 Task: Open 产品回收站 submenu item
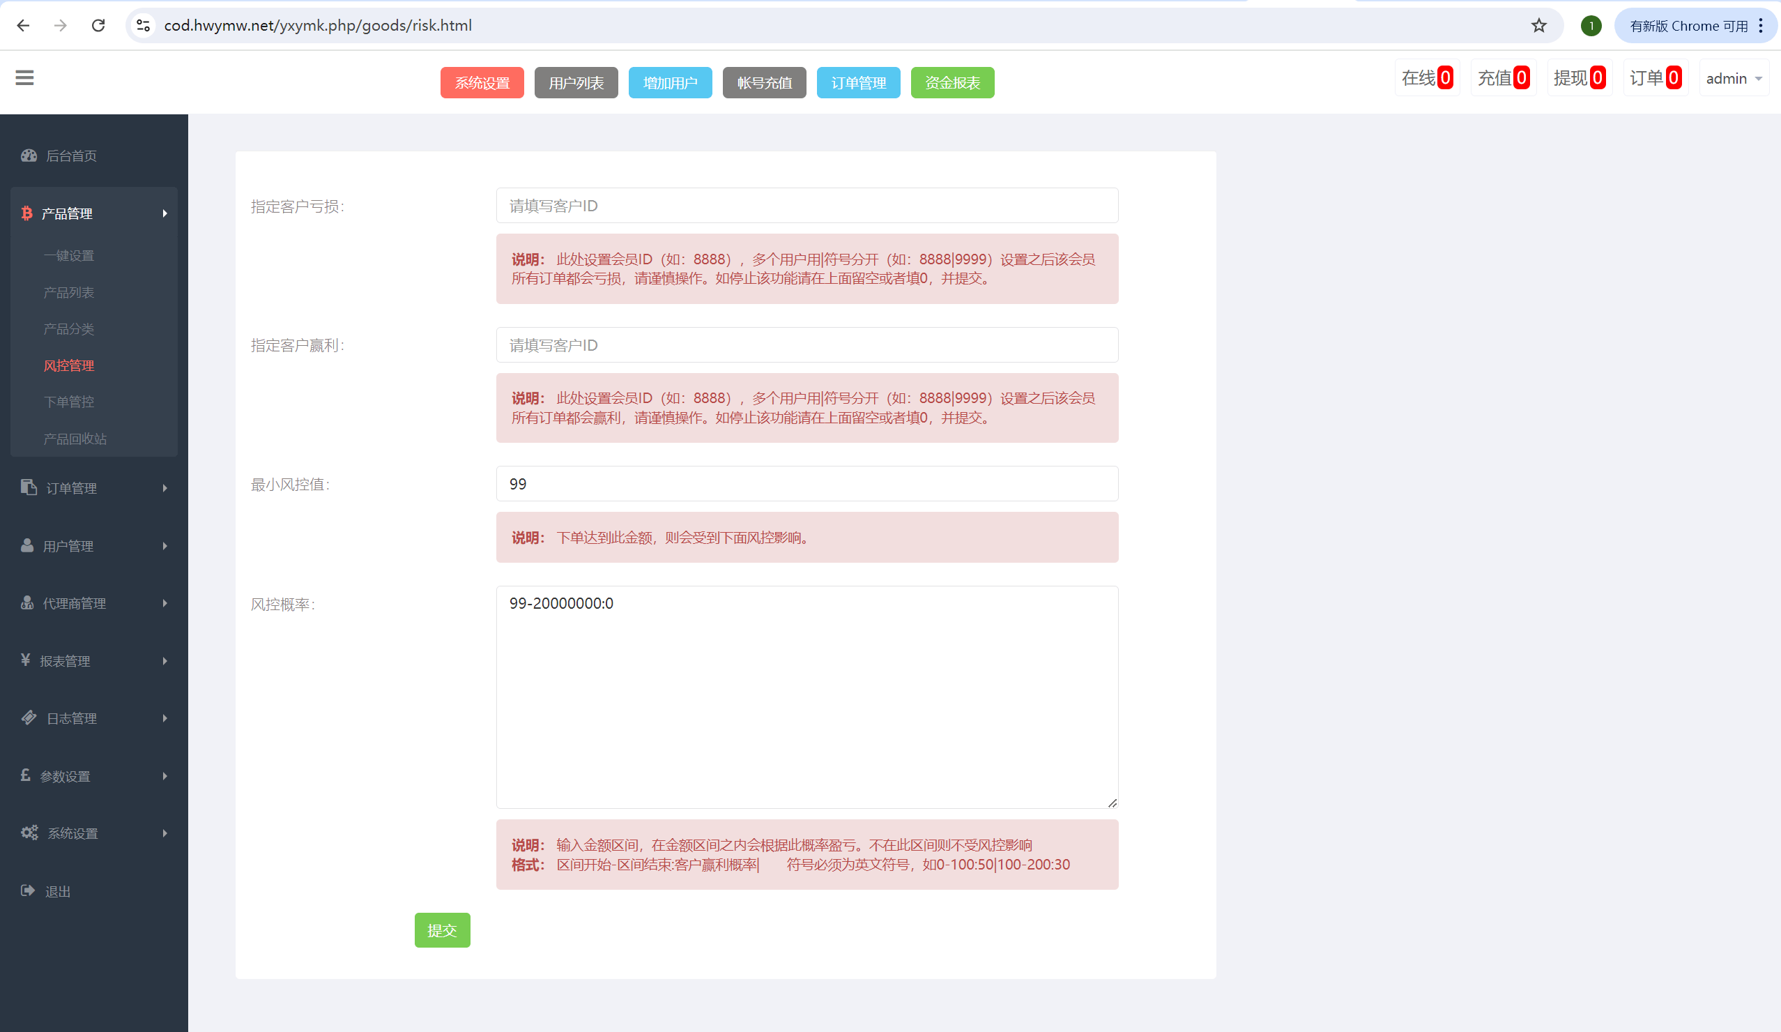point(75,439)
